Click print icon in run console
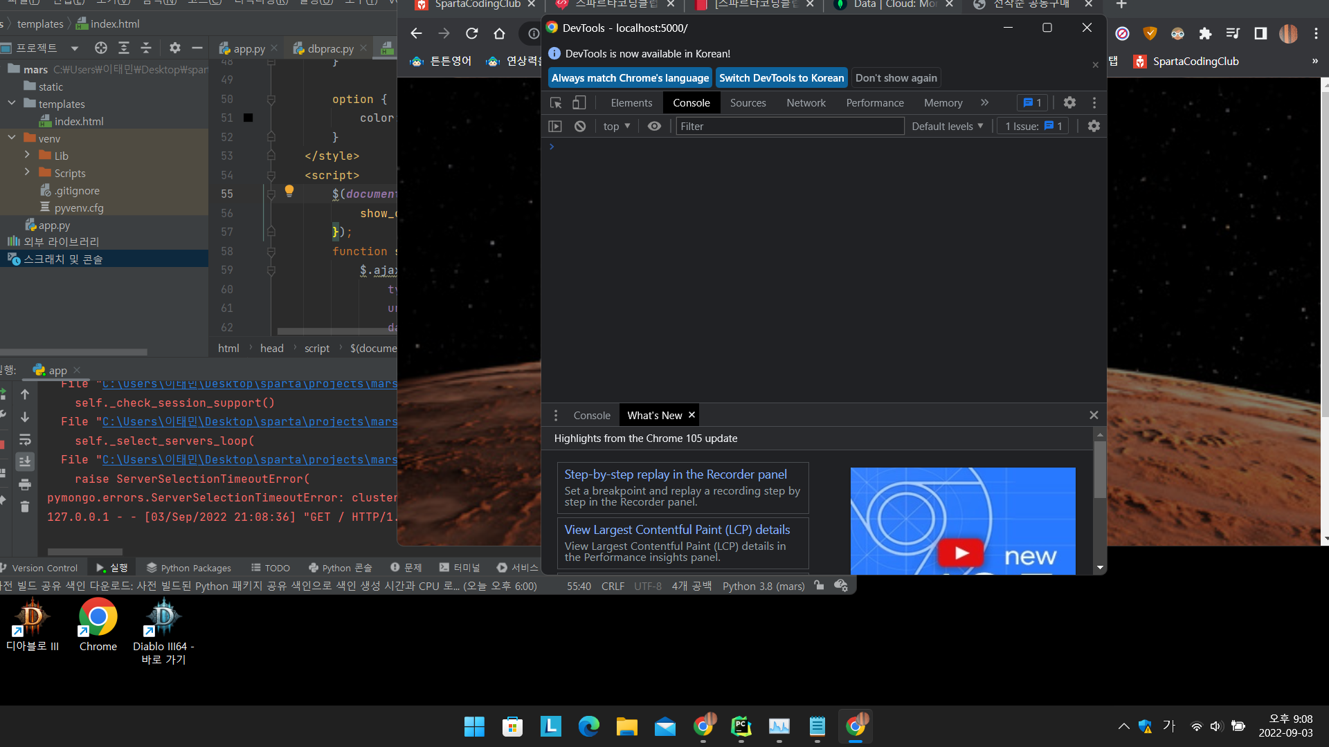Viewport: 1329px width, 747px height. (25, 485)
